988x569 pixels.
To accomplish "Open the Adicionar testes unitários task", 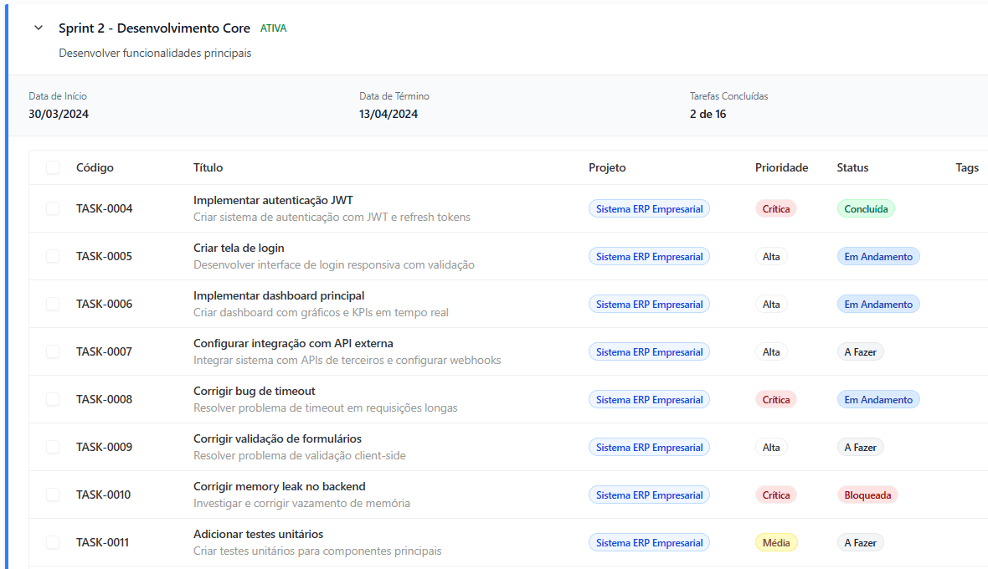I will (260, 534).
